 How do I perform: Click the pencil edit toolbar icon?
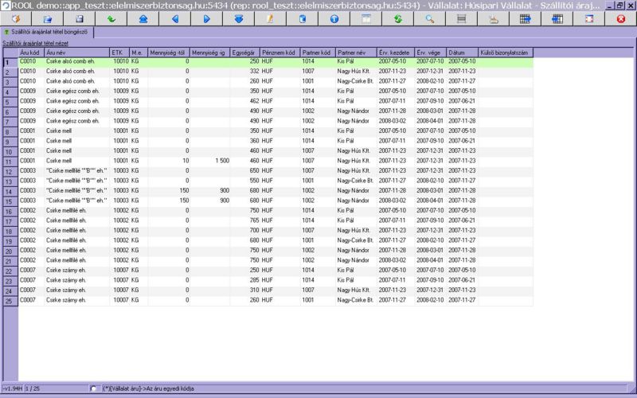tap(270, 18)
